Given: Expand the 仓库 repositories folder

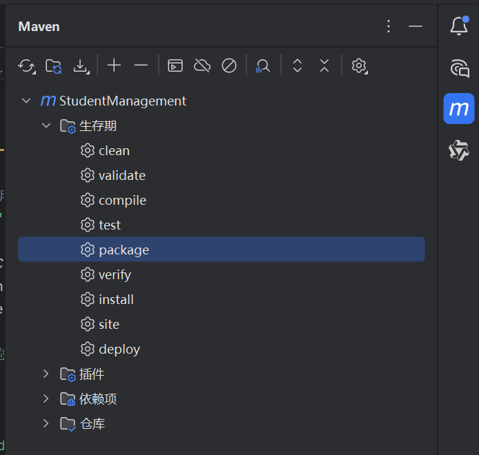Looking at the screenshot, I should tap(46, 423).
